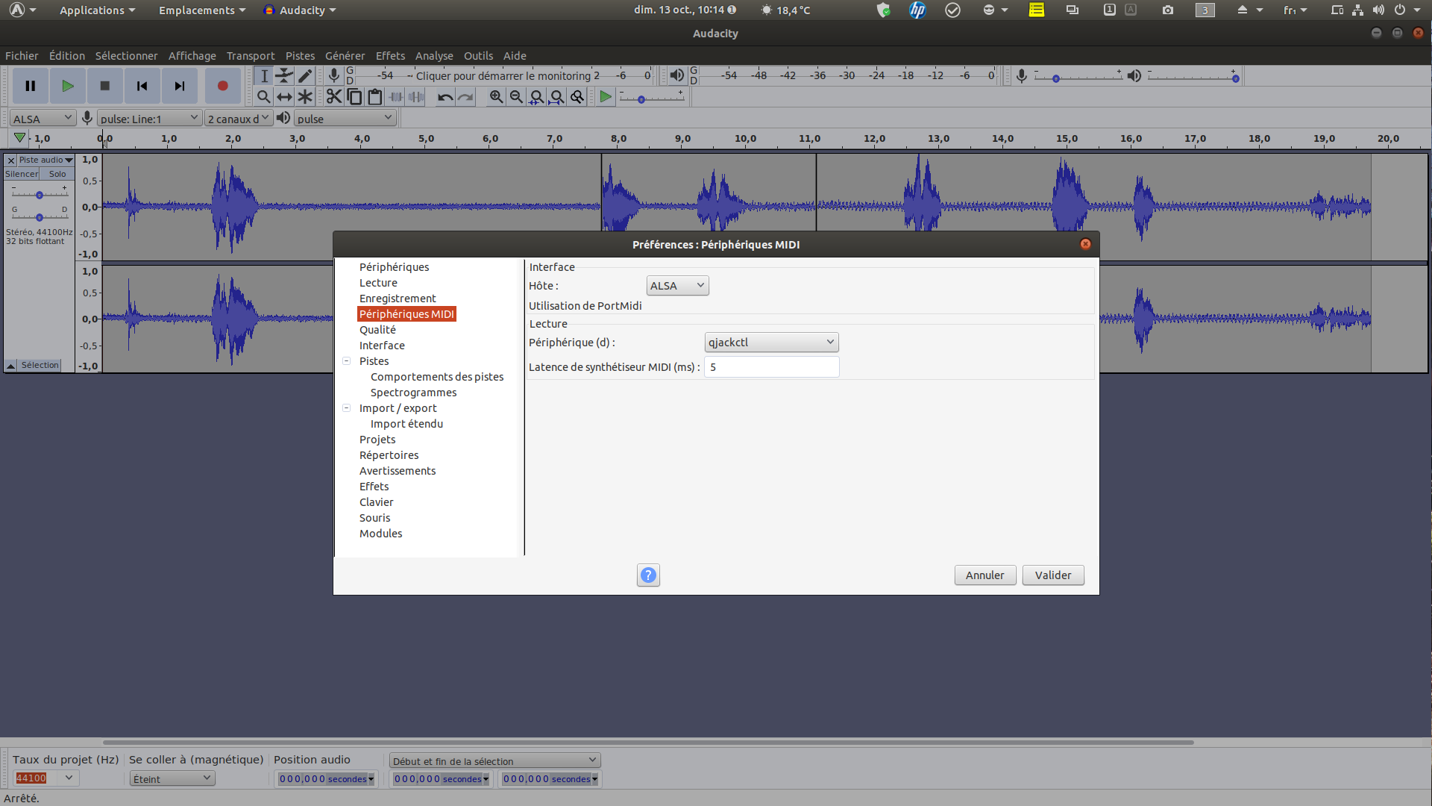
Task: Toggle Silencer on the audio track
Action: pos(22,174)
